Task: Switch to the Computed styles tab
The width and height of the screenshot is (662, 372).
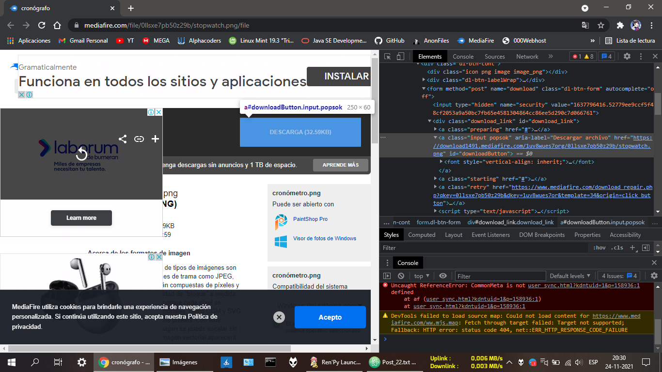Action: (422, 235)
